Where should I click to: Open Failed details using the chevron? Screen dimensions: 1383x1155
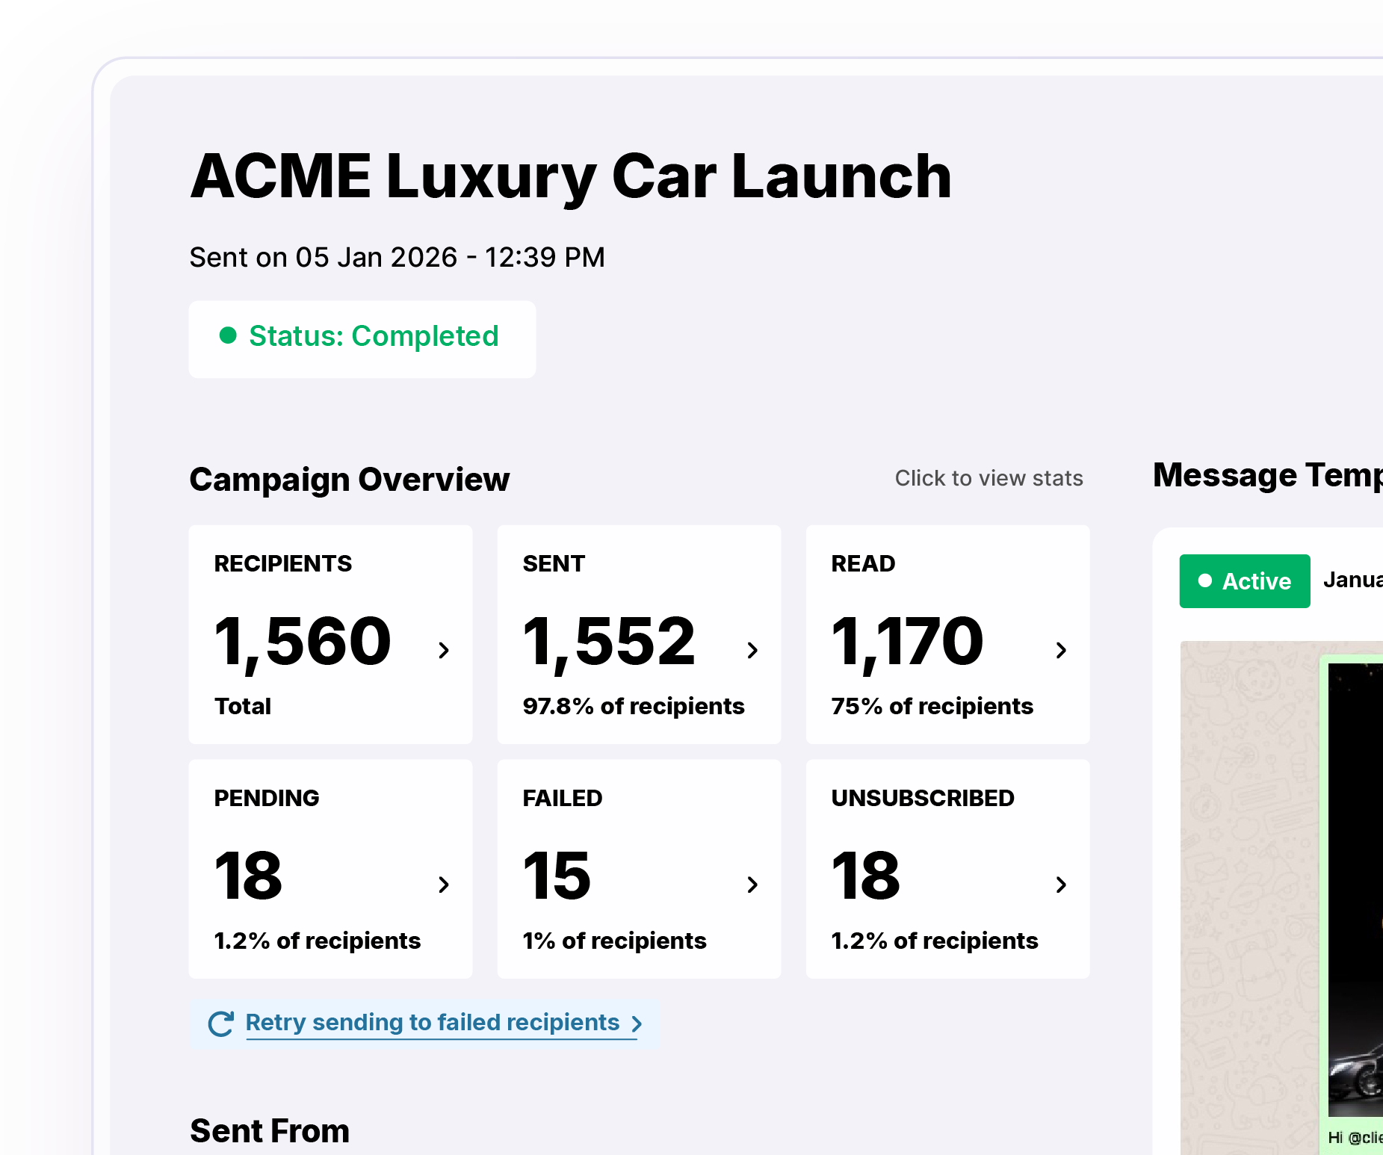point(752,885)
